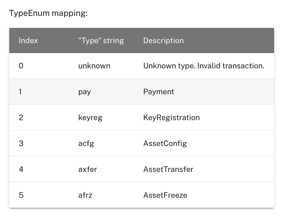Click the 'keyreg' type string
Image resolution: width=288 pixels, height=219 pixels.
(90, 117)
